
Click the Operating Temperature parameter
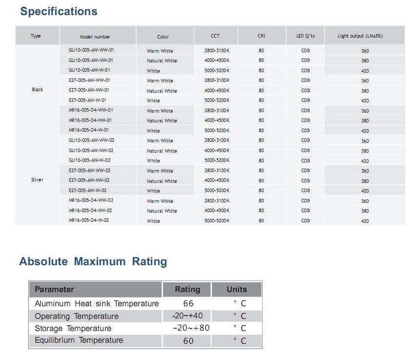(77, 316)
